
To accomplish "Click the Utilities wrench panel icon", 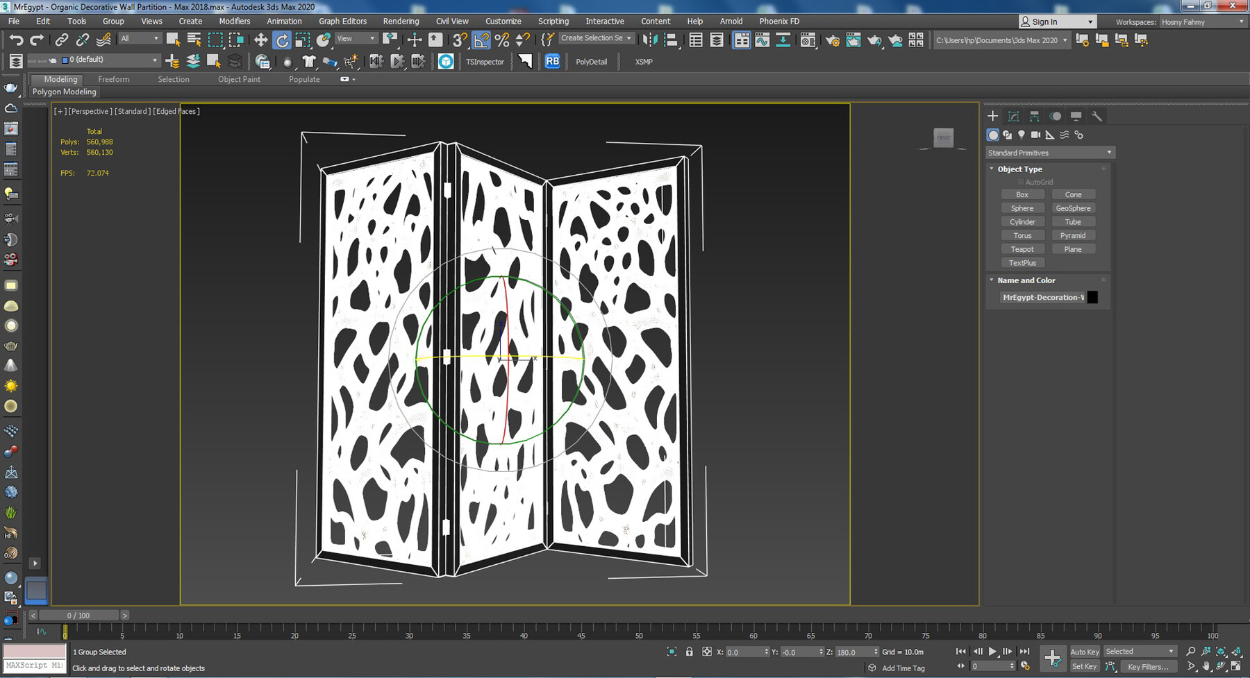I will click(x=1097, y=116).
